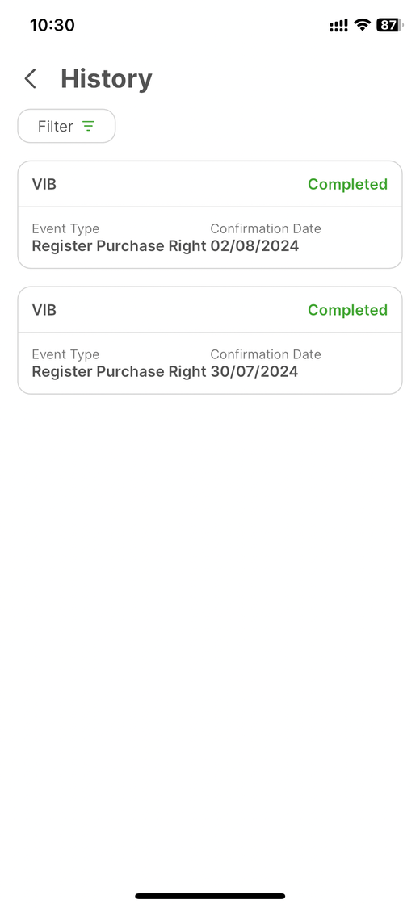This screenshot has width=420, height=908.
Task: Tap the History page title
Action: [x=107, y=79]
